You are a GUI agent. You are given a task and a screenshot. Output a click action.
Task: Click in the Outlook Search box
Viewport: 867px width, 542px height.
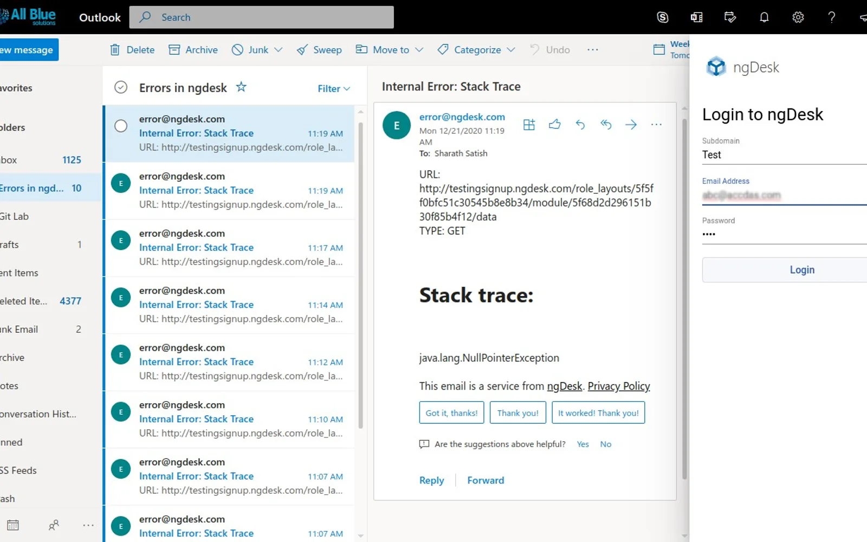[x=262, y=17]
